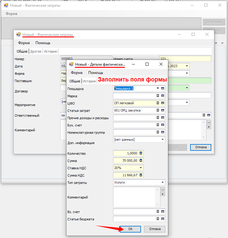Open list icon in Статья бюджета field

158,219
